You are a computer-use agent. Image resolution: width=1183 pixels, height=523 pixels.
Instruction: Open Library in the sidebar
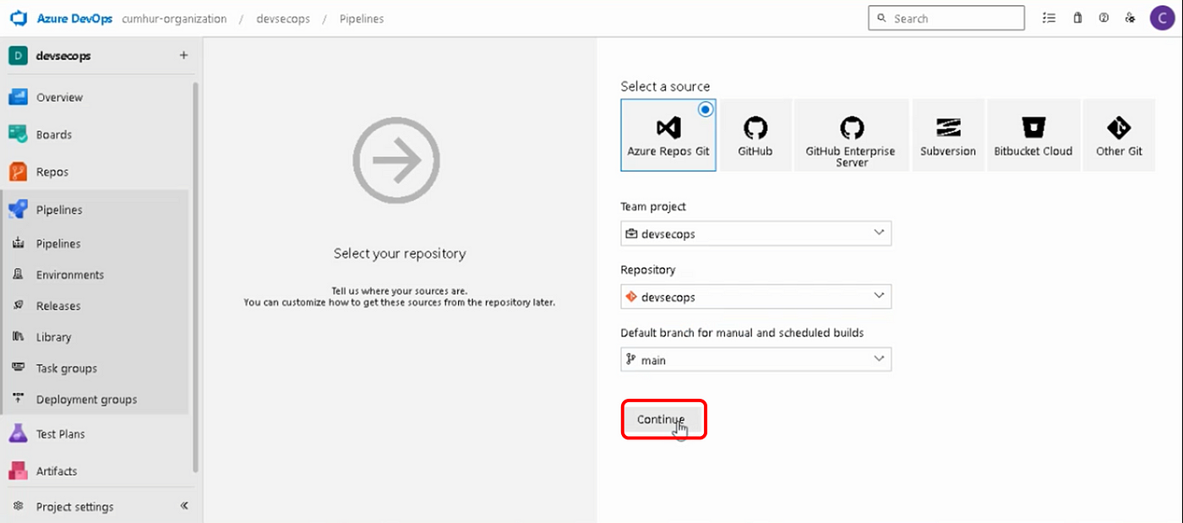point(53,337)
